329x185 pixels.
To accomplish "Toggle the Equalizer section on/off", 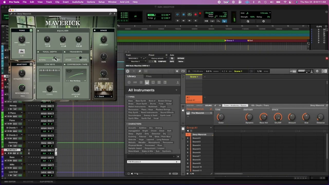I will [x=38, y=31].
